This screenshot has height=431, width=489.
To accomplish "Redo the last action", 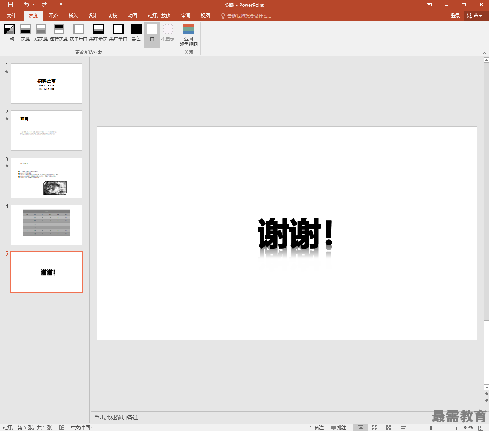I will [x=44, y=4].
